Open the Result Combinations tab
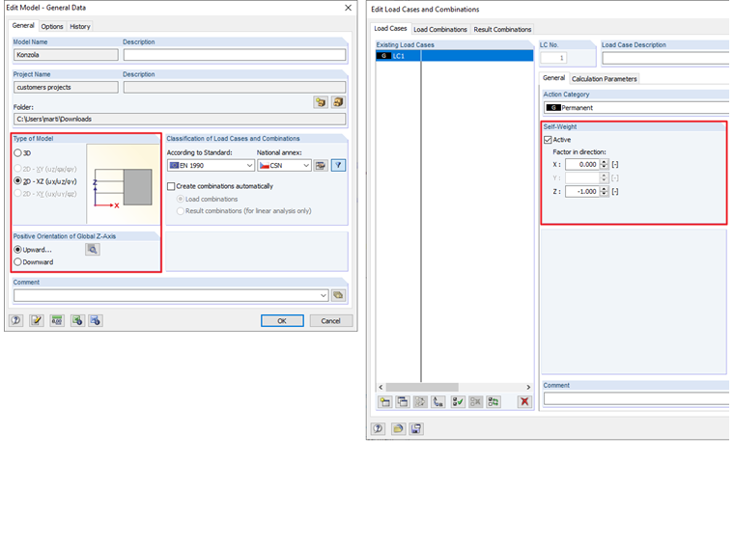This screenshot has height=543, width=734. click(502, 30)
